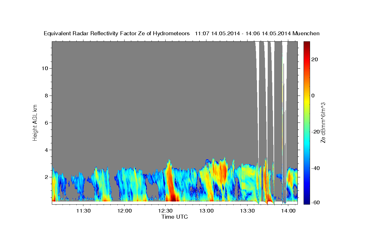Click the green mid-section of the colorbar

[307, 123]
